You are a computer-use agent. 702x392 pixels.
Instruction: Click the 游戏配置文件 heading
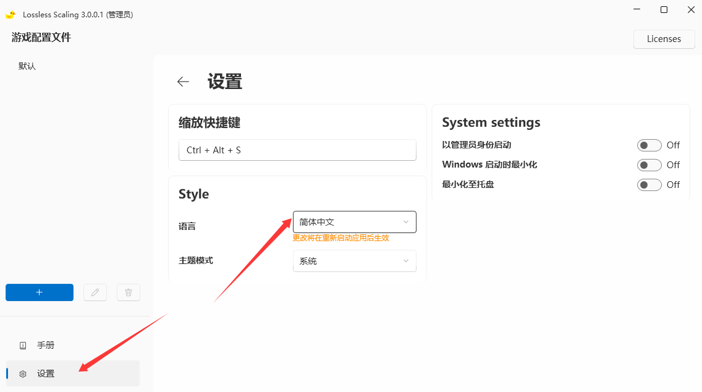point(41,37)
